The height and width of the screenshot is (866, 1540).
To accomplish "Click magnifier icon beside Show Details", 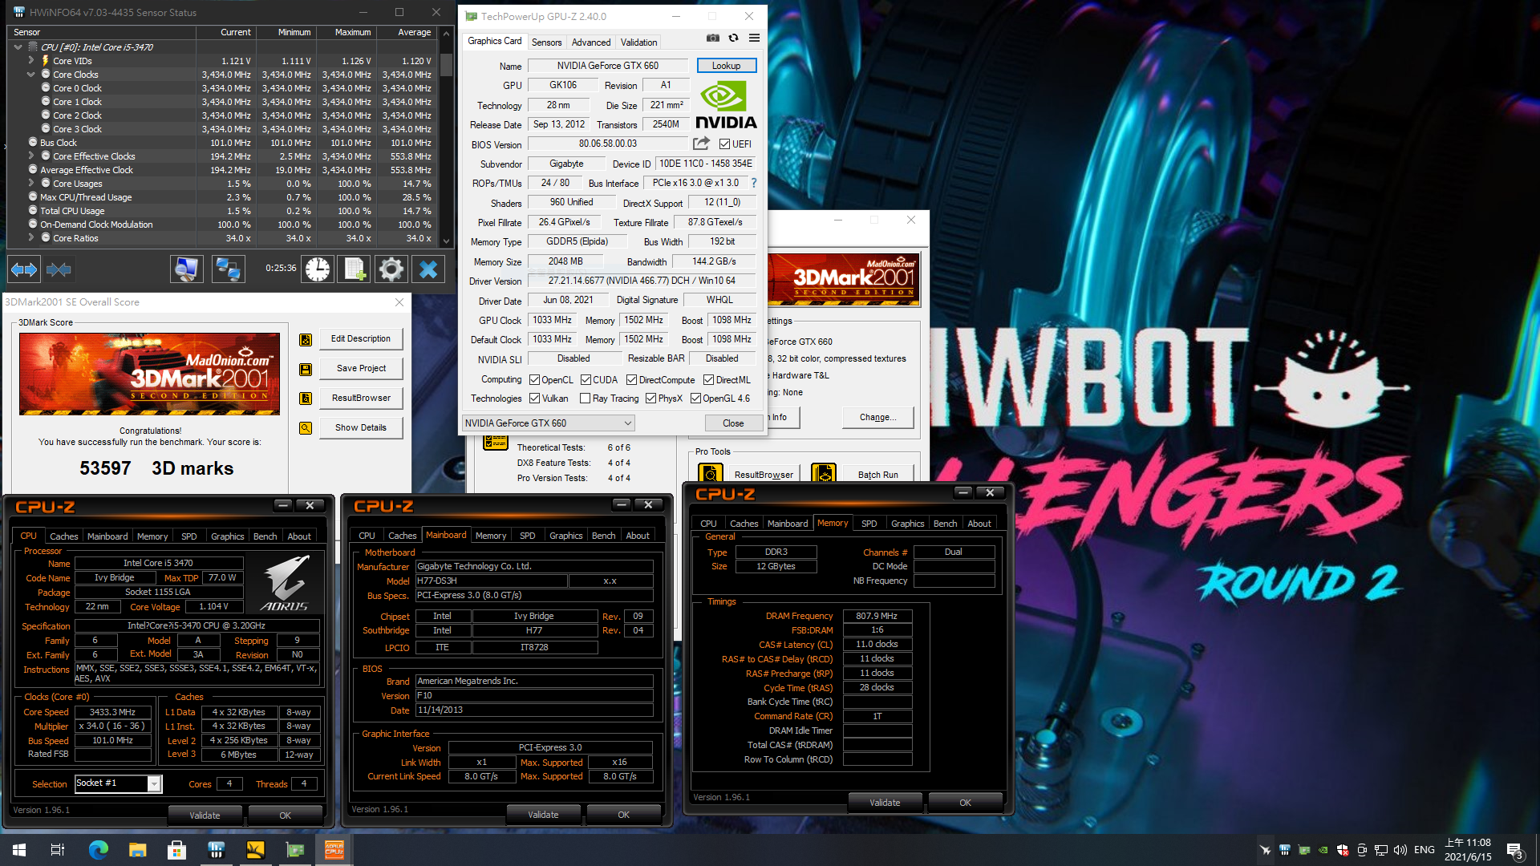I will click(x=306, y=428).
